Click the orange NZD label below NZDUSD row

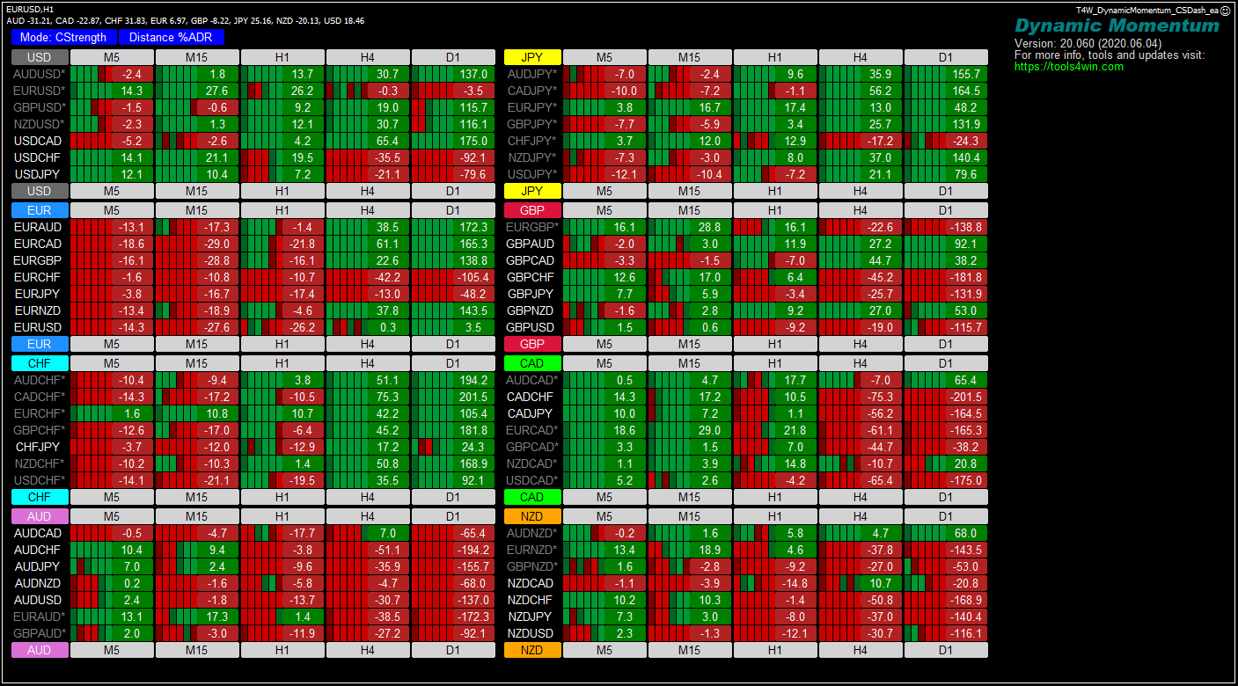pyautogui.click(x=532, y=650)
